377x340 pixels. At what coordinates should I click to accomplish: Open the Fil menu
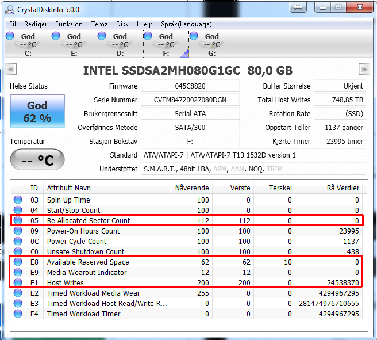13,24
